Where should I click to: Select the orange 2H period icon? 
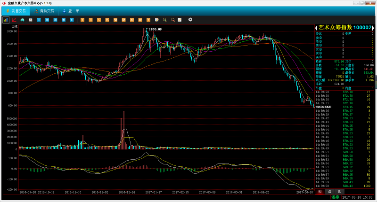pos(132,20)
